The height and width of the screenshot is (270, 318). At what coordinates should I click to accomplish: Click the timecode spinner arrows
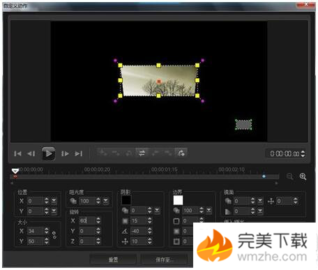click(x=303, y=153)
